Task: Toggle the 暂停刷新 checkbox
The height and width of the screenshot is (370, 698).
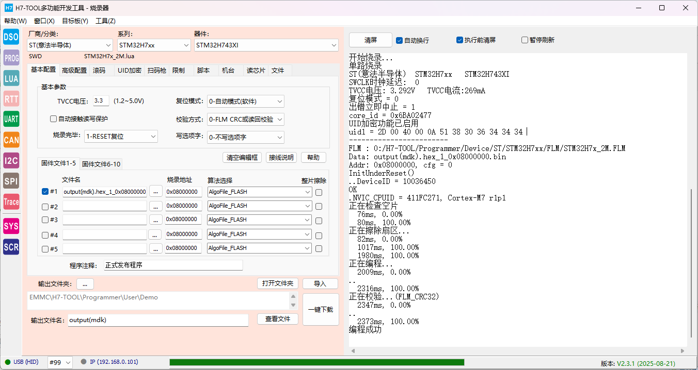Action: tap(525, 40)
